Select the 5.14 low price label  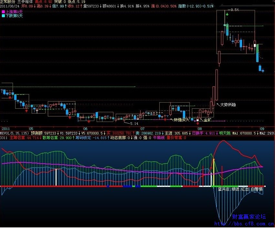(x=134, y=124)
